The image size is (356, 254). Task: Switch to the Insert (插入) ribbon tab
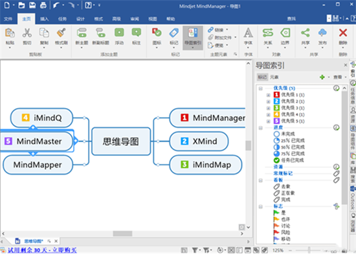tap(44, 19)
